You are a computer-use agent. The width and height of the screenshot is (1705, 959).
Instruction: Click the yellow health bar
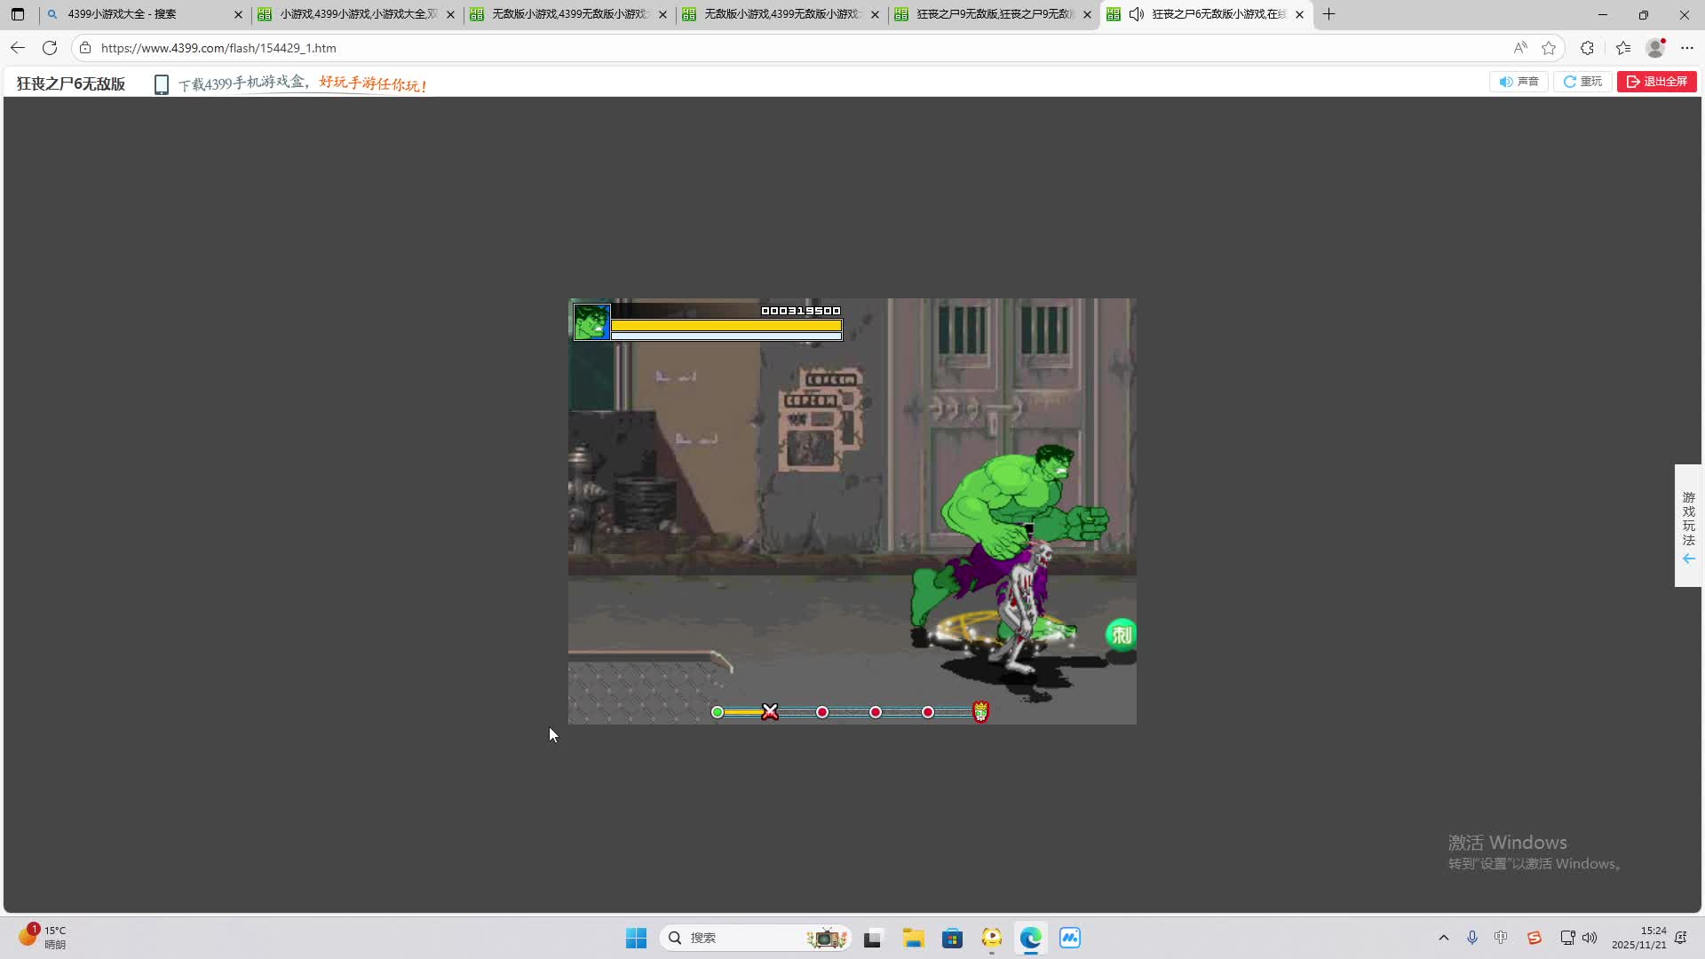[726, 326]
